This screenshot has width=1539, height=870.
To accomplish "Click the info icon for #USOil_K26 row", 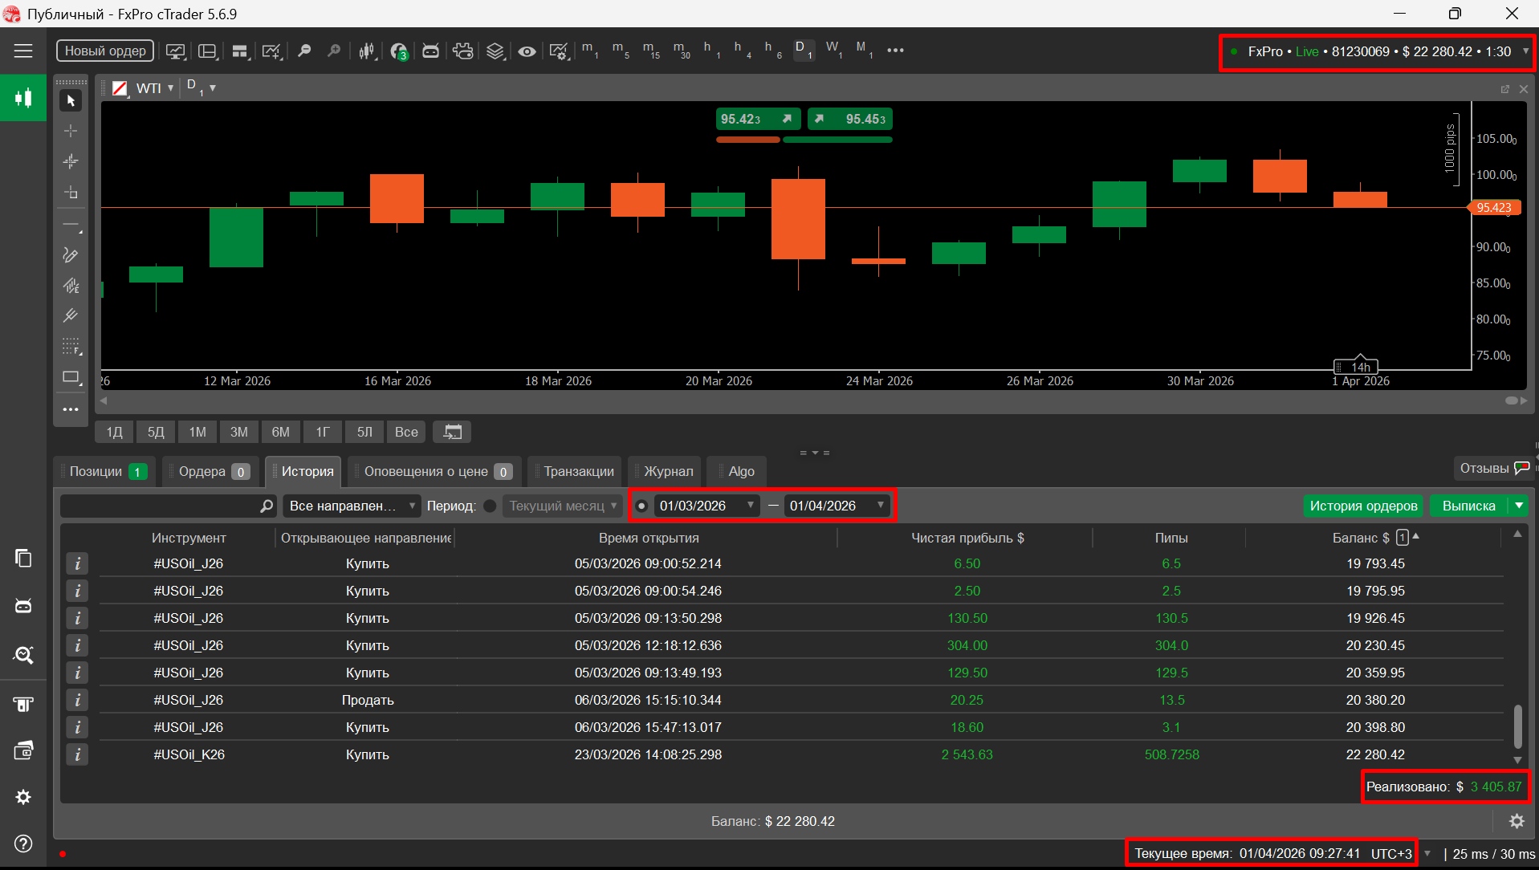I will pos(77,754).
